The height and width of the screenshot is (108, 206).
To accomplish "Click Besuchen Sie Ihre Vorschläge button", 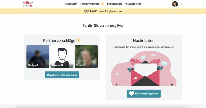I will coord(62,75).
